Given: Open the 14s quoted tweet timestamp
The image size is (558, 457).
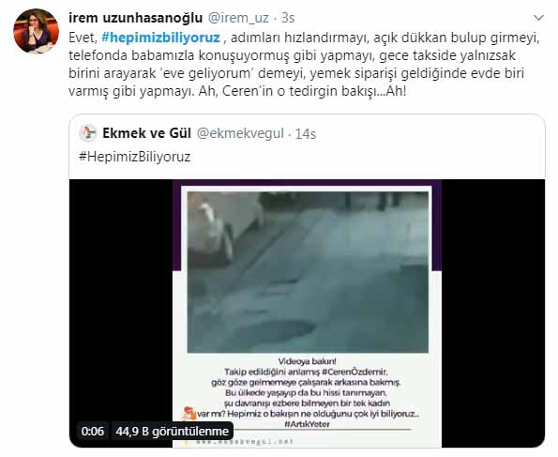Looking at the screenshot, I should (x=306, y=134).
